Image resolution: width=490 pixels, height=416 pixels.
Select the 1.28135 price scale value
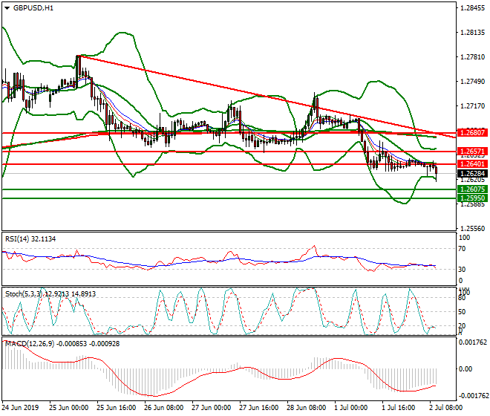coord(473,33)
